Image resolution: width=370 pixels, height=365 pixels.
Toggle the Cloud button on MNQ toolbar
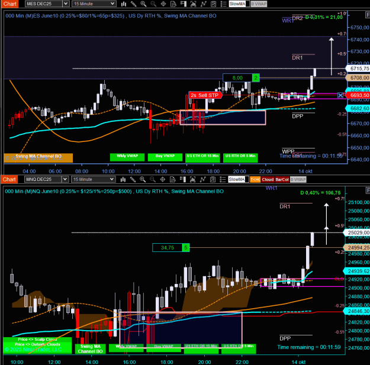[x=268, y=179]
